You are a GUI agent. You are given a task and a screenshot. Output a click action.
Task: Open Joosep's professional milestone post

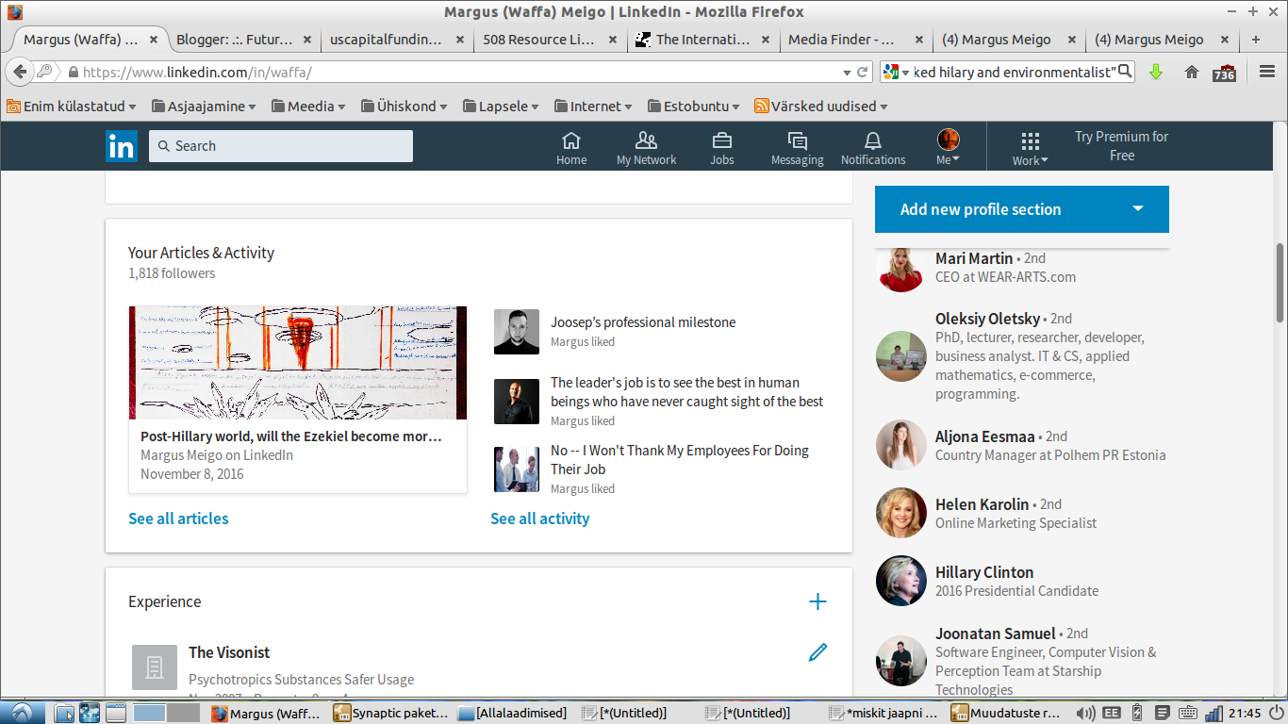[643, 322]
